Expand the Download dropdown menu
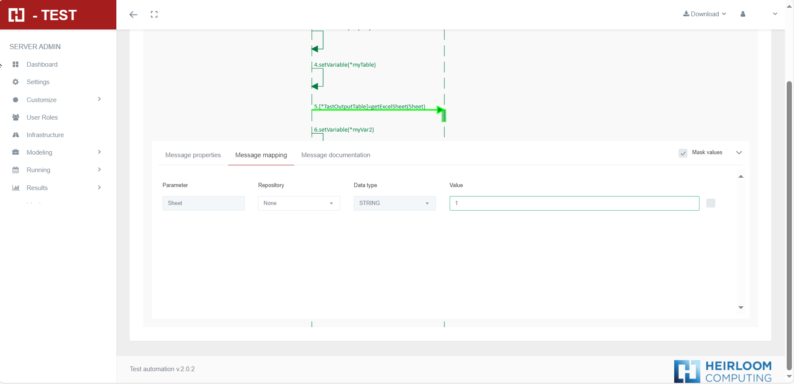The image size is (794, 384). (705, 14)
